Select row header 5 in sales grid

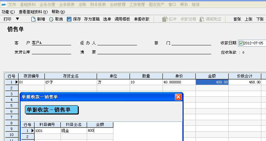click(12, 106)
